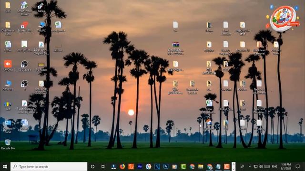Open the clock showing 1:36 PM
Screen dimensions: 305x171
[286, 167]
